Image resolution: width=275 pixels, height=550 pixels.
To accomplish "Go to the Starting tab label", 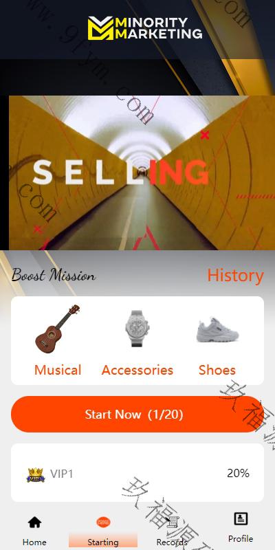I will point(103,542).
